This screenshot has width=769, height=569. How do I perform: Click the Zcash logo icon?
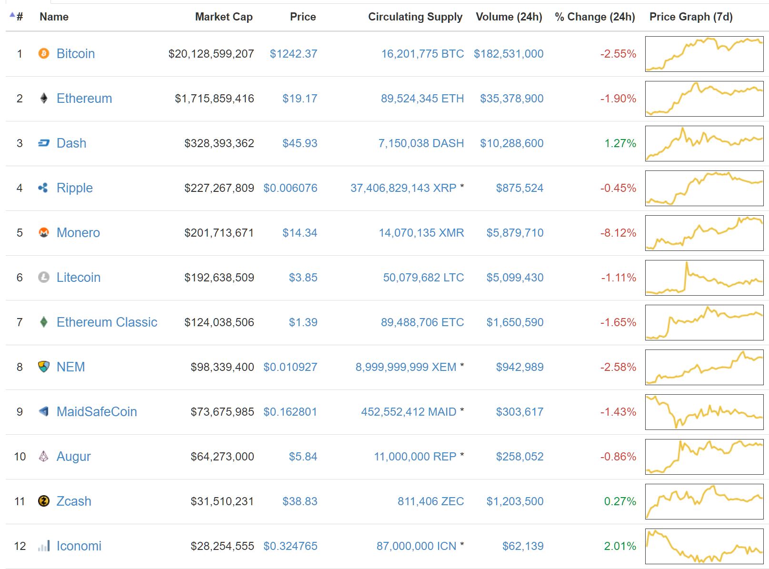pyautogui.click(x=44, y=501)
